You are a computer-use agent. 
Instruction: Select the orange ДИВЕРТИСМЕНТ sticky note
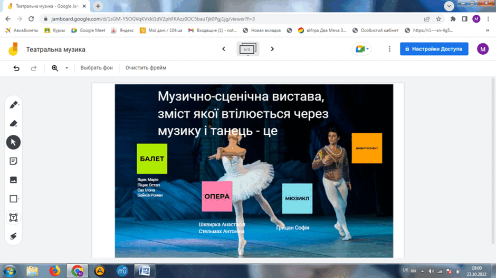coord(367,148)
